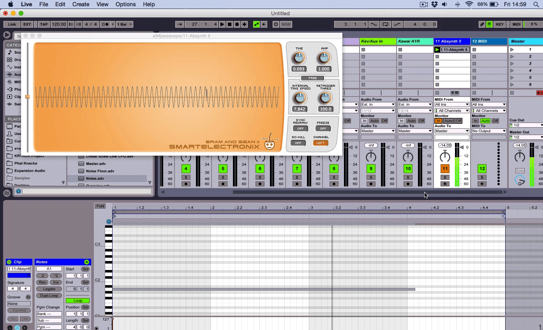The height and width of the screenshot is (330, 543).
Task: Click the Fold button above piano roll
Action: point(100,206)
